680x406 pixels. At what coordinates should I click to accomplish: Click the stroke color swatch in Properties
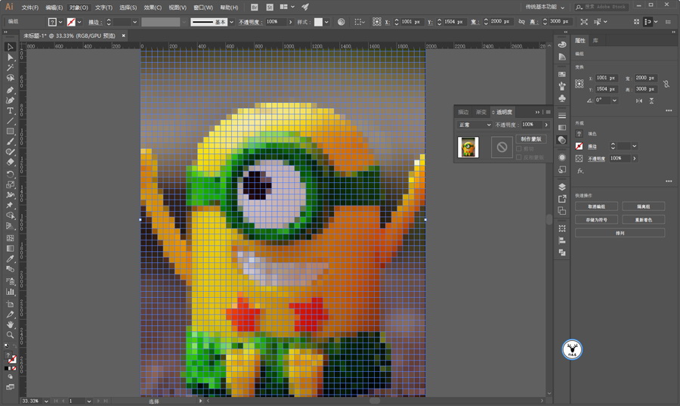(580, 146)
